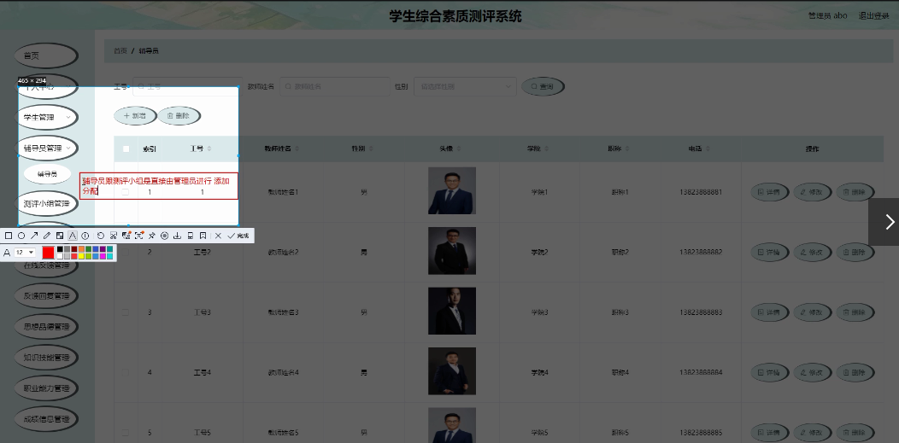The width and height of the screenshot is (899, 443).
Task: Select the rectangle annotation tool
Action: click(9, 236)
